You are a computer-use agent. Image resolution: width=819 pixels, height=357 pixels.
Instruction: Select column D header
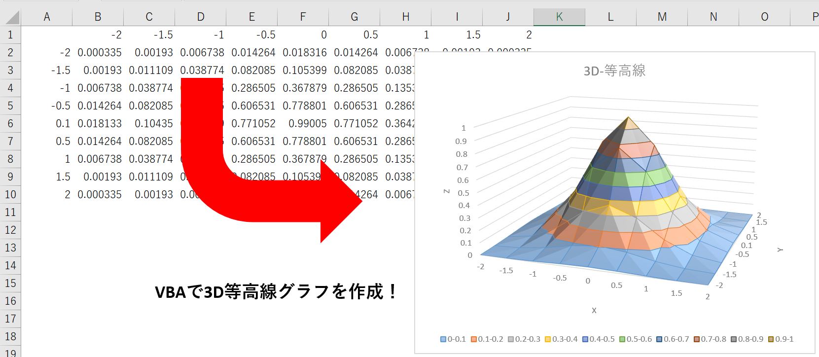tap(201, 17)
